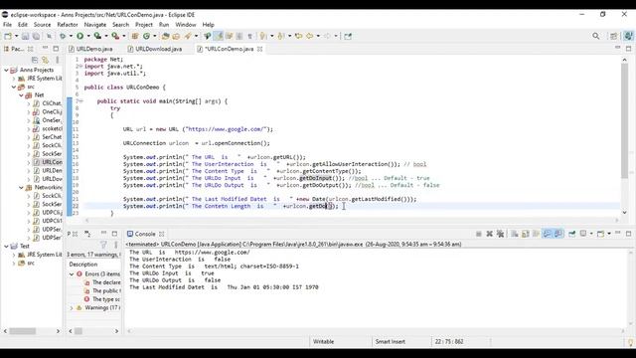Click the Open Perspective icon

click(x=614, y=36)
